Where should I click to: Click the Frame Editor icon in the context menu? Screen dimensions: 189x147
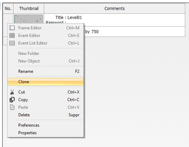[x=12, y=28]
